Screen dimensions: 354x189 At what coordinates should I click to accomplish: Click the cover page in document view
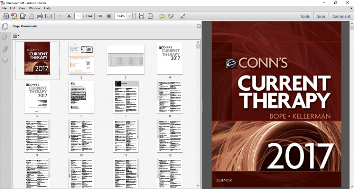pos(276,105)
